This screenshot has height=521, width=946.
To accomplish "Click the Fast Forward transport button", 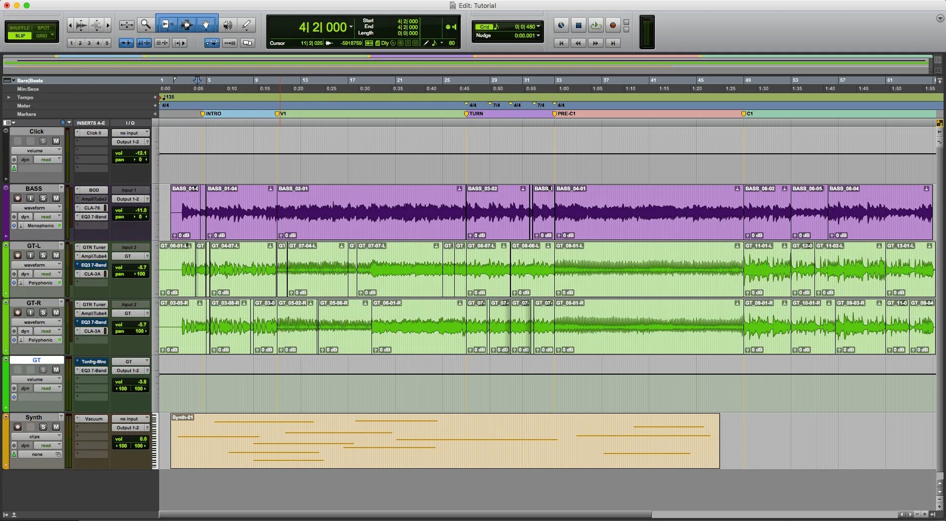I will click(596, 43).
